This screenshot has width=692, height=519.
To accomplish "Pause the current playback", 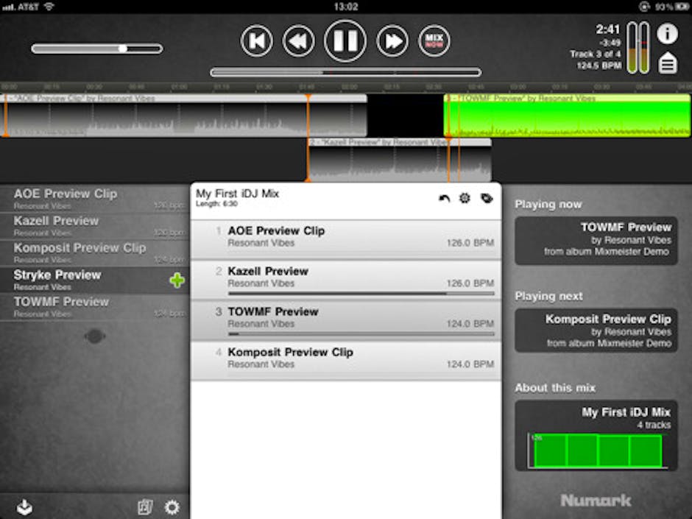I will (x=345, y=41).
